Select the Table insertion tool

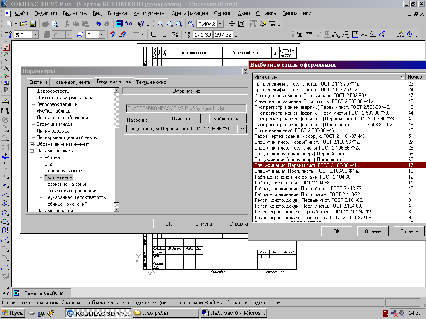(x=309, y=34)
